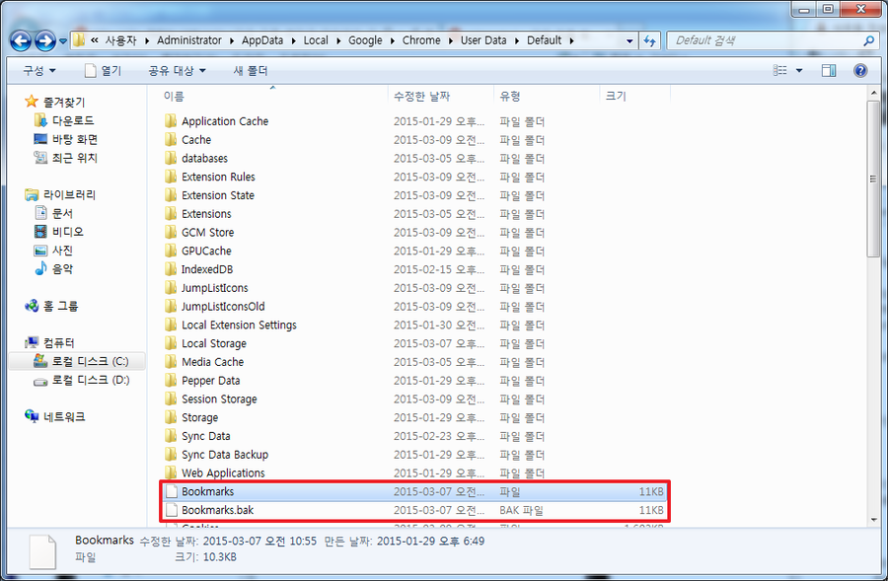Expand the 공유 대상 dropdown

click(177, 71)
